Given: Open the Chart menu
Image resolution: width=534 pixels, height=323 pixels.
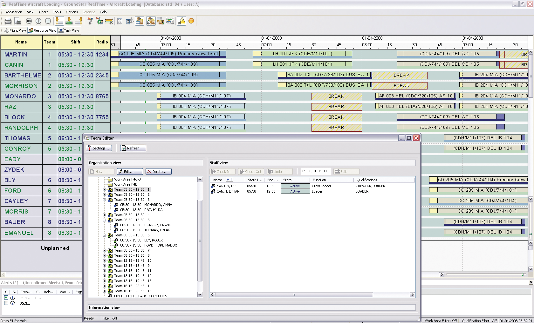Looking at the screenshot, I should pos(43,12).
